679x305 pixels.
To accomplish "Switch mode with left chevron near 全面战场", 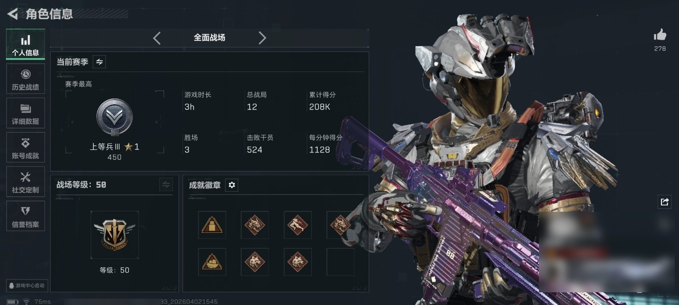I will [157, 38].
